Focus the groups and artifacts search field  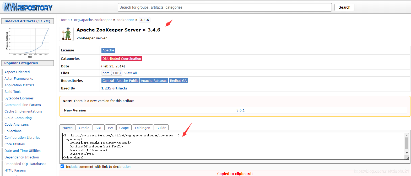(225, 7)
